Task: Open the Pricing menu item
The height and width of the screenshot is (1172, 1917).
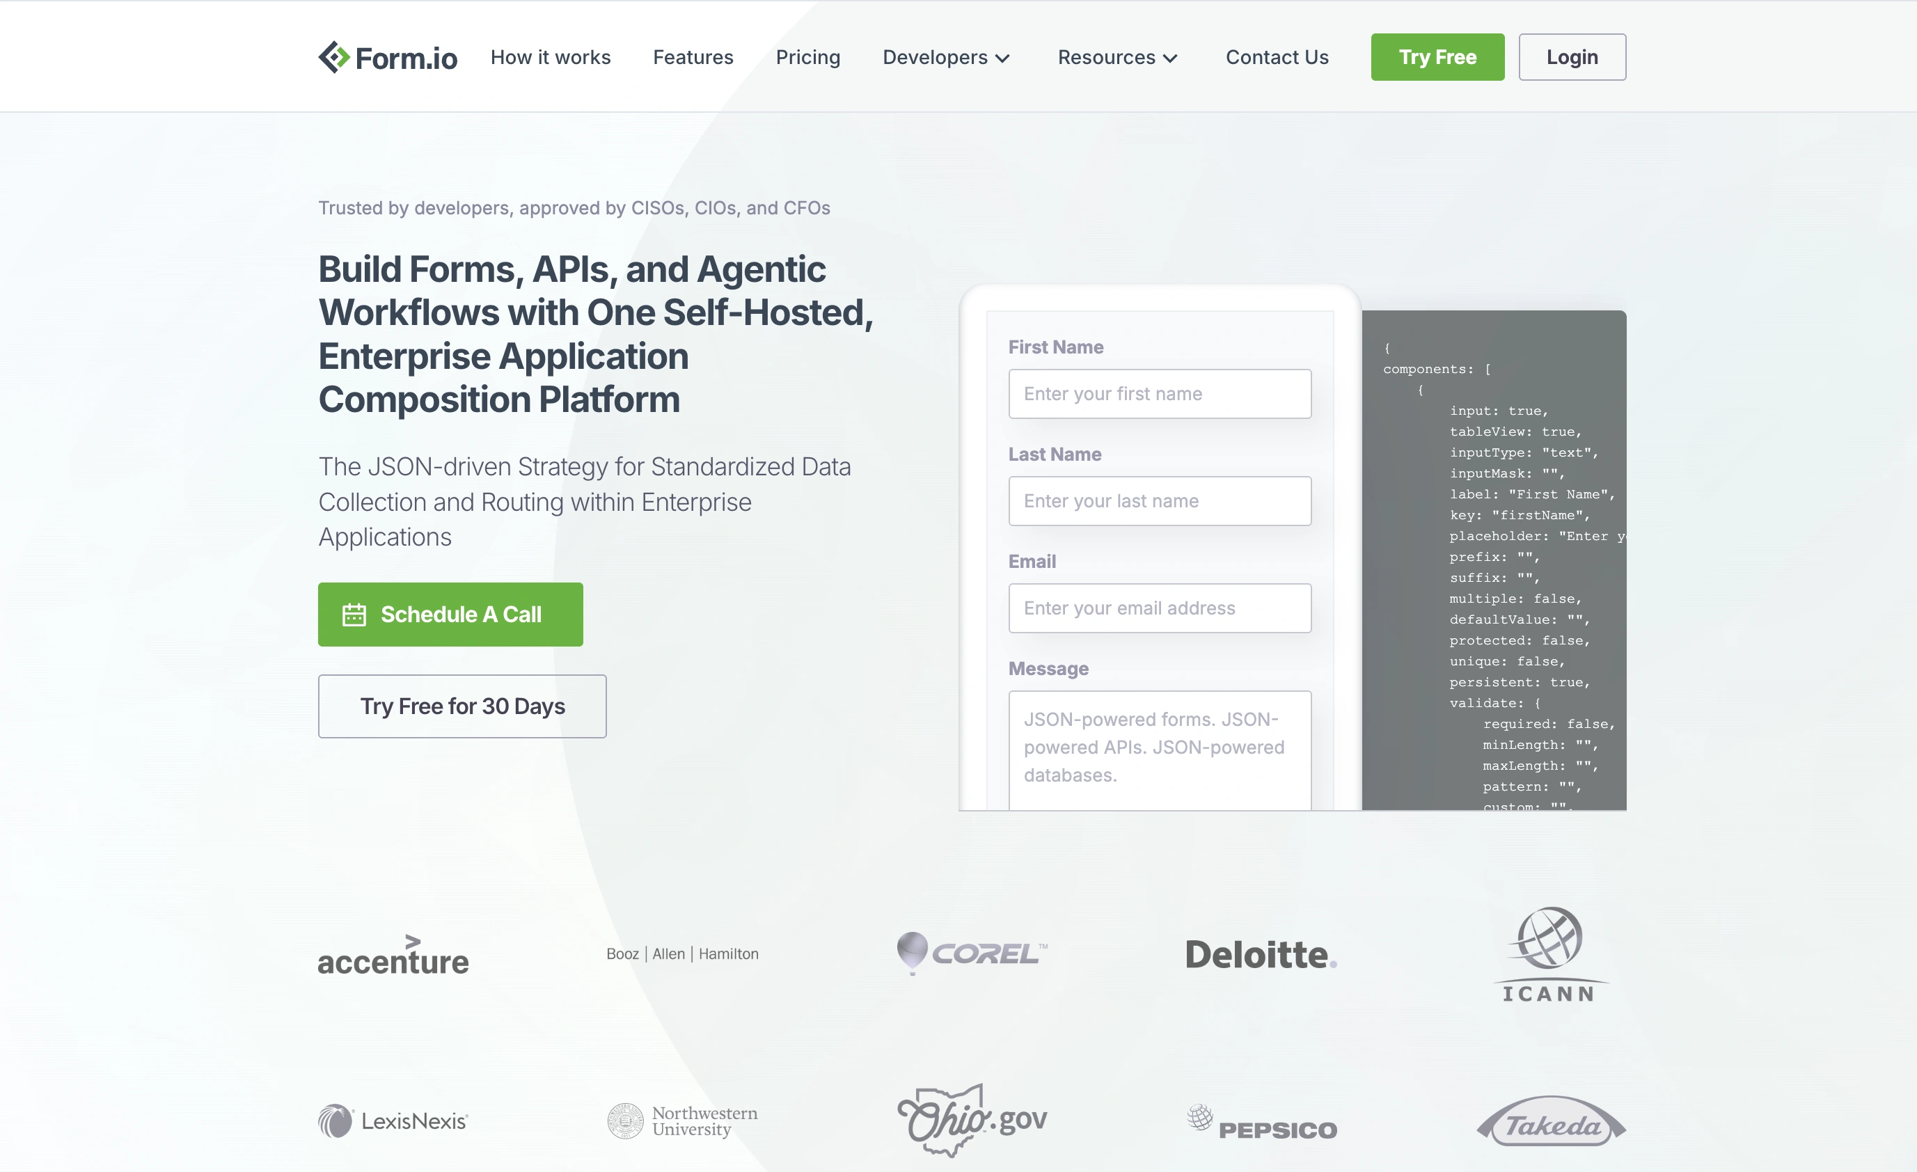Action: click(x=807, y=57)
